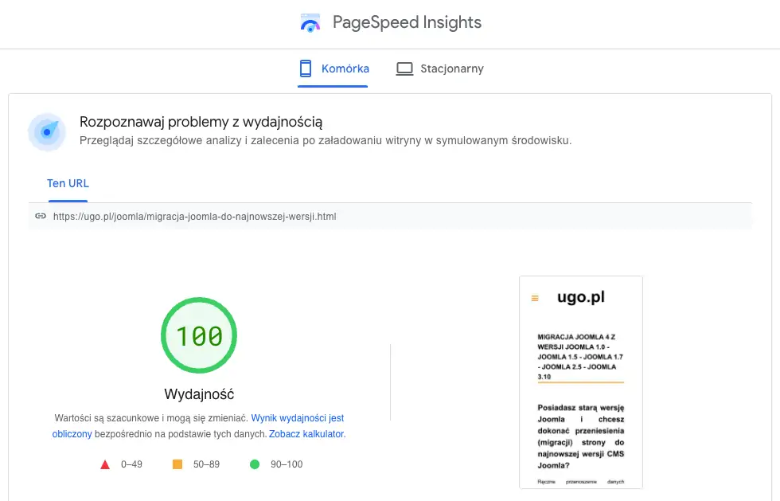Screen dimensions: 780x501
Task: Click the link chain icon beside URL
Action: click(x=41, y=216)
